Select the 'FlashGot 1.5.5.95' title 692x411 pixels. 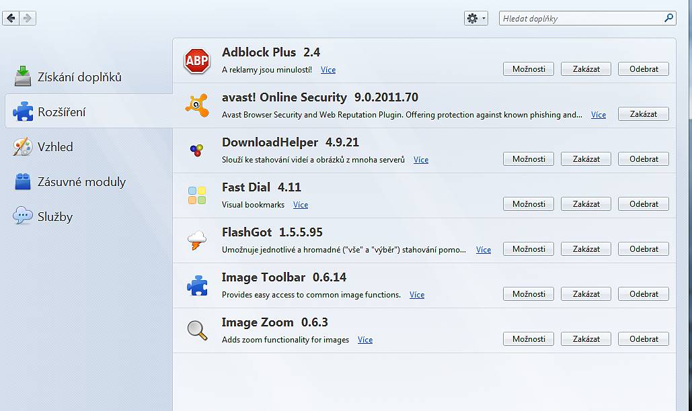[x=272, y=232]
